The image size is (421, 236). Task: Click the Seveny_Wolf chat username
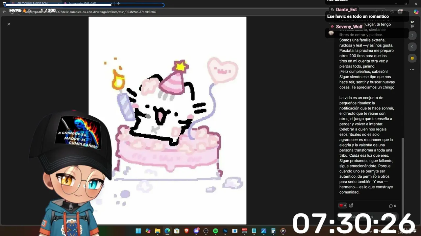coord(349,27)
